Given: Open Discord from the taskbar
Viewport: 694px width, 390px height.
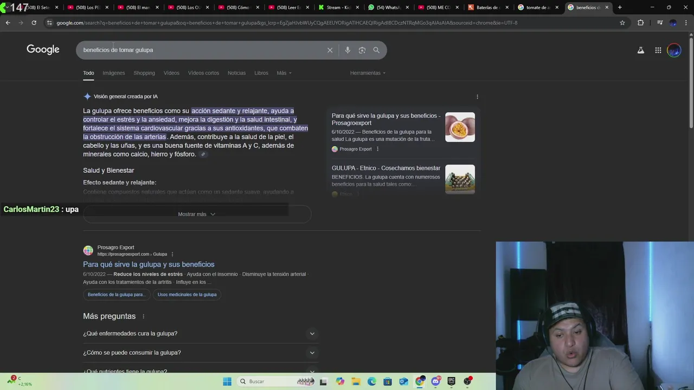Looking at the screenshot, I should point(435,381).
